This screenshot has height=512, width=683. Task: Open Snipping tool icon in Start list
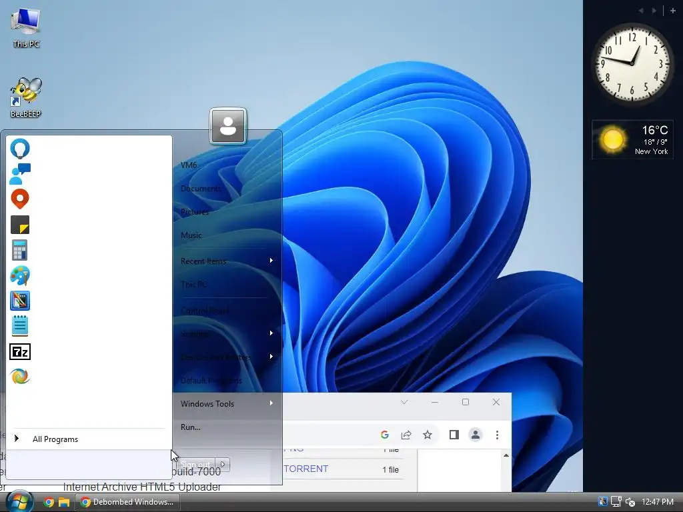19,301
